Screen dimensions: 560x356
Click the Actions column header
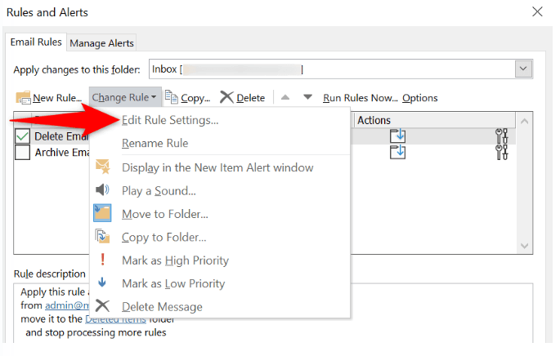[x=435, y=120]
